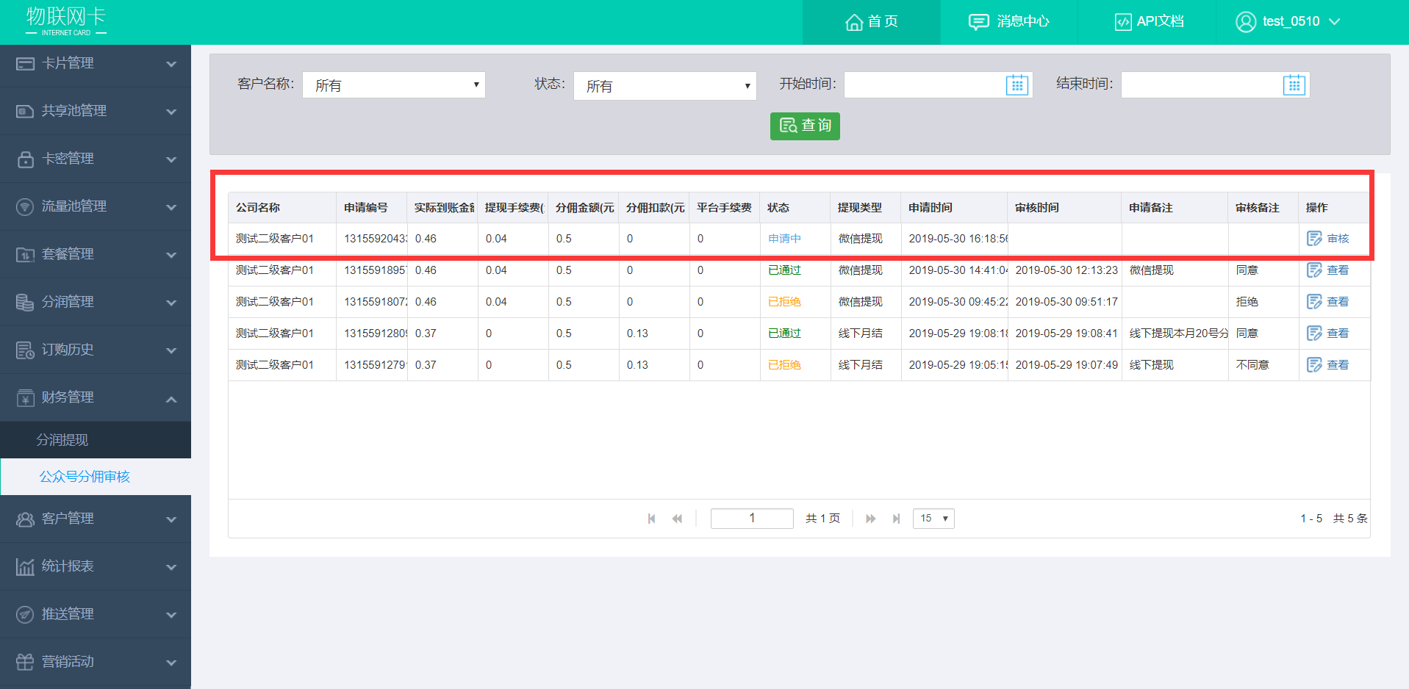Go to next page using pager icon
This screenshot has width=1409, height=689.
[x=871, y=519]
